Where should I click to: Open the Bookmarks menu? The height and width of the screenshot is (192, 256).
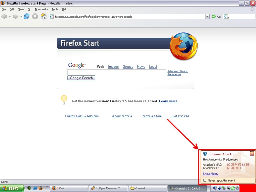[41, 9]
